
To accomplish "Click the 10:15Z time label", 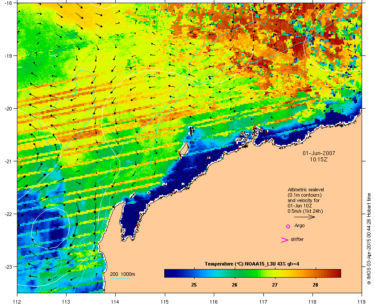I will [x=319, y=159].
